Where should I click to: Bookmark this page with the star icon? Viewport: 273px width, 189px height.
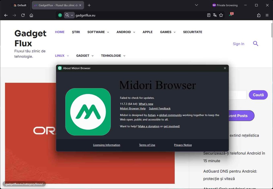pyautogui.click(x=221, y=15)
